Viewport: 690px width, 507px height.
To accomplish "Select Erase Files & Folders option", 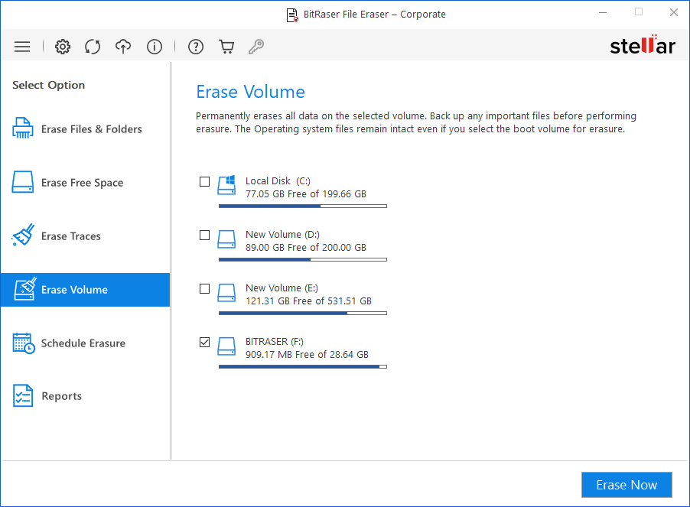I will coord(86,128).
